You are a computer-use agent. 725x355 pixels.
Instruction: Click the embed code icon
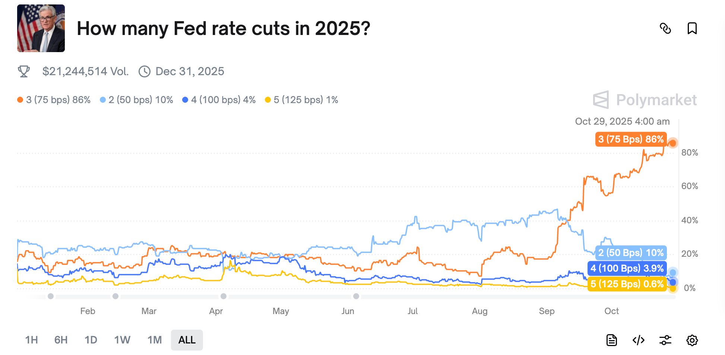[639, 340]
